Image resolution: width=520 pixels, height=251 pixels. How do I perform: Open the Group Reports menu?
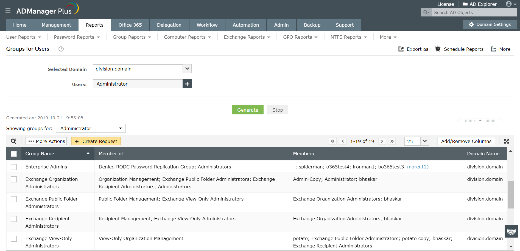pos(132,37)
